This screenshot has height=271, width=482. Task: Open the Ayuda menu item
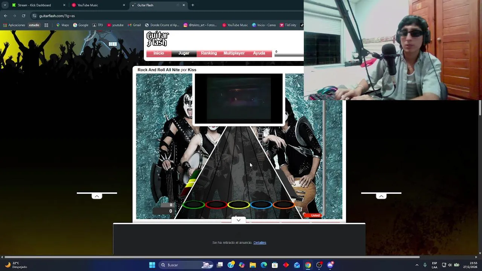pos(259,53)
